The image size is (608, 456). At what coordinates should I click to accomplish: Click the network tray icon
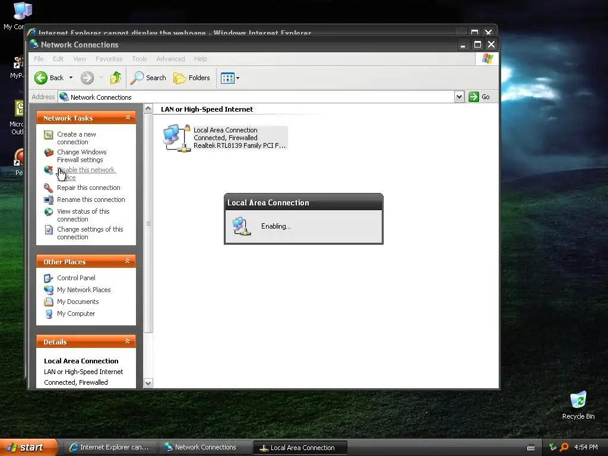click(x=553, y=447)
